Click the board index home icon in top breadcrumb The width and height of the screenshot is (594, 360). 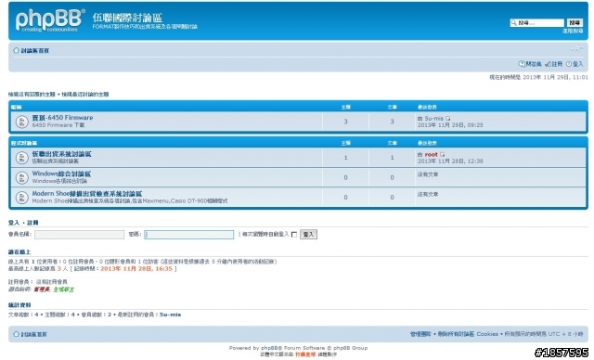coord(17,50)
